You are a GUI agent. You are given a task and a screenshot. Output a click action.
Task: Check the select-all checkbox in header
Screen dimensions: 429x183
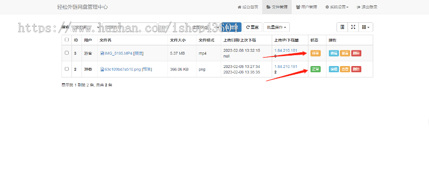click(x=67, y=40)
